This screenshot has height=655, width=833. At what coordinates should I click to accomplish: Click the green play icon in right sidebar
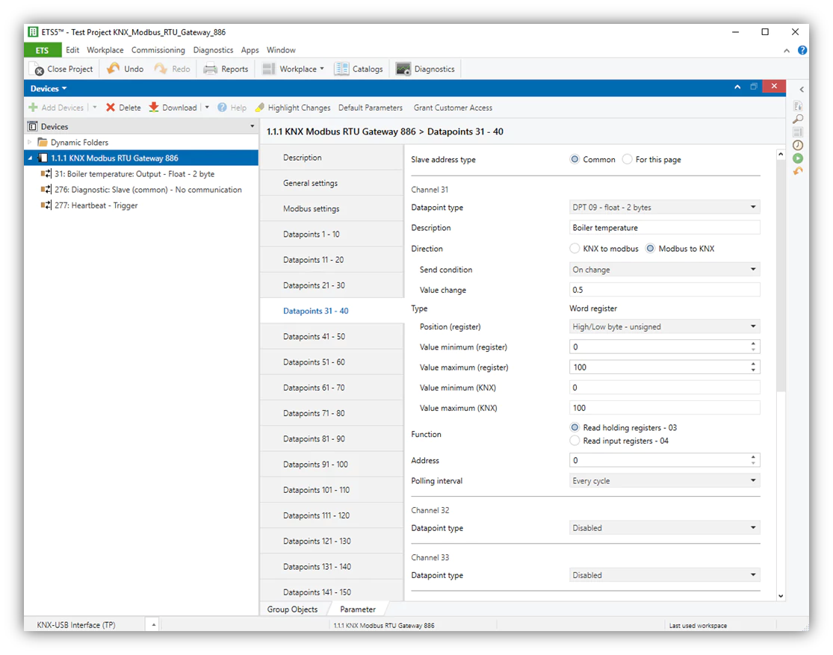[798, 158]
